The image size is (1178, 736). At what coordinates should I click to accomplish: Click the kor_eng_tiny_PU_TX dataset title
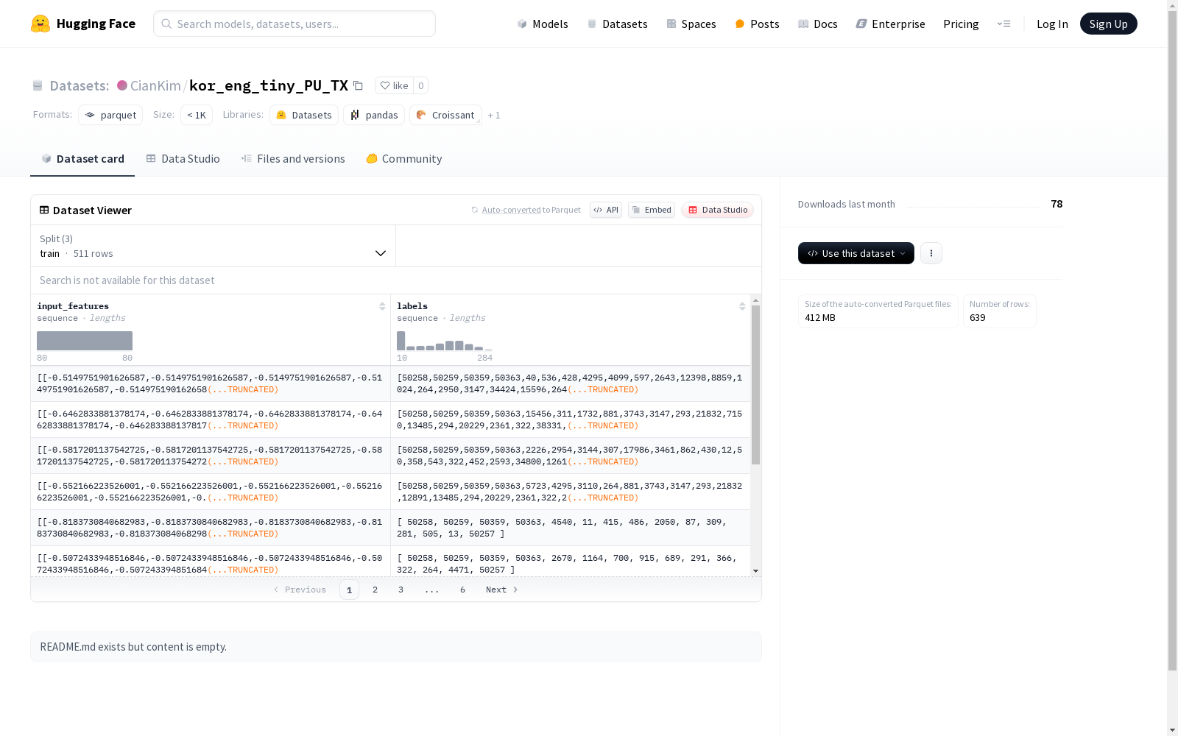coord(269,85)
